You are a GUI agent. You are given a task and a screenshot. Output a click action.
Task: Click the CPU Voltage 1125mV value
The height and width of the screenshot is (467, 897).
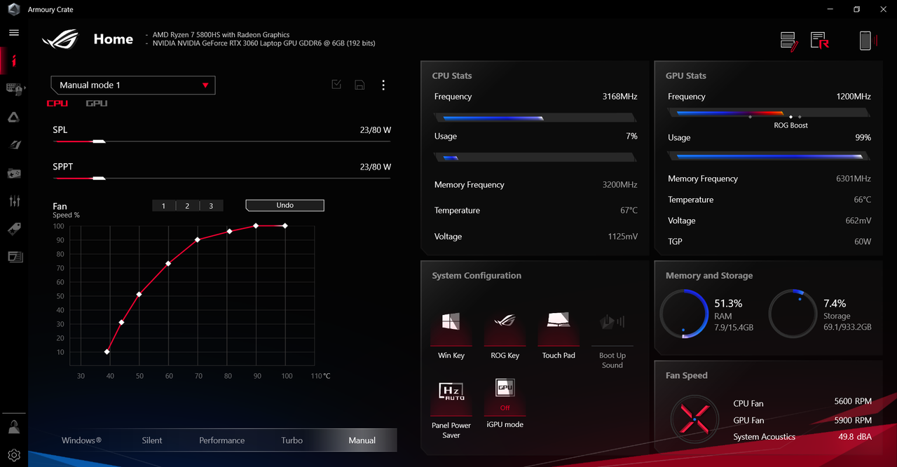point(623,237)
